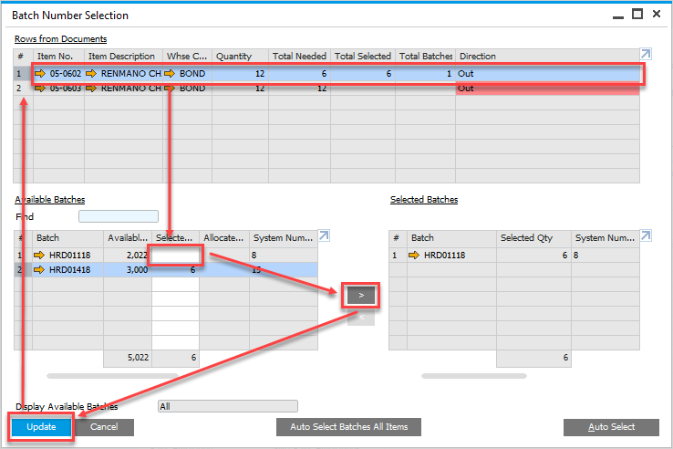Click the Rows from Documents heading
This screenshot has width=673, height=449.
point(60,38)
